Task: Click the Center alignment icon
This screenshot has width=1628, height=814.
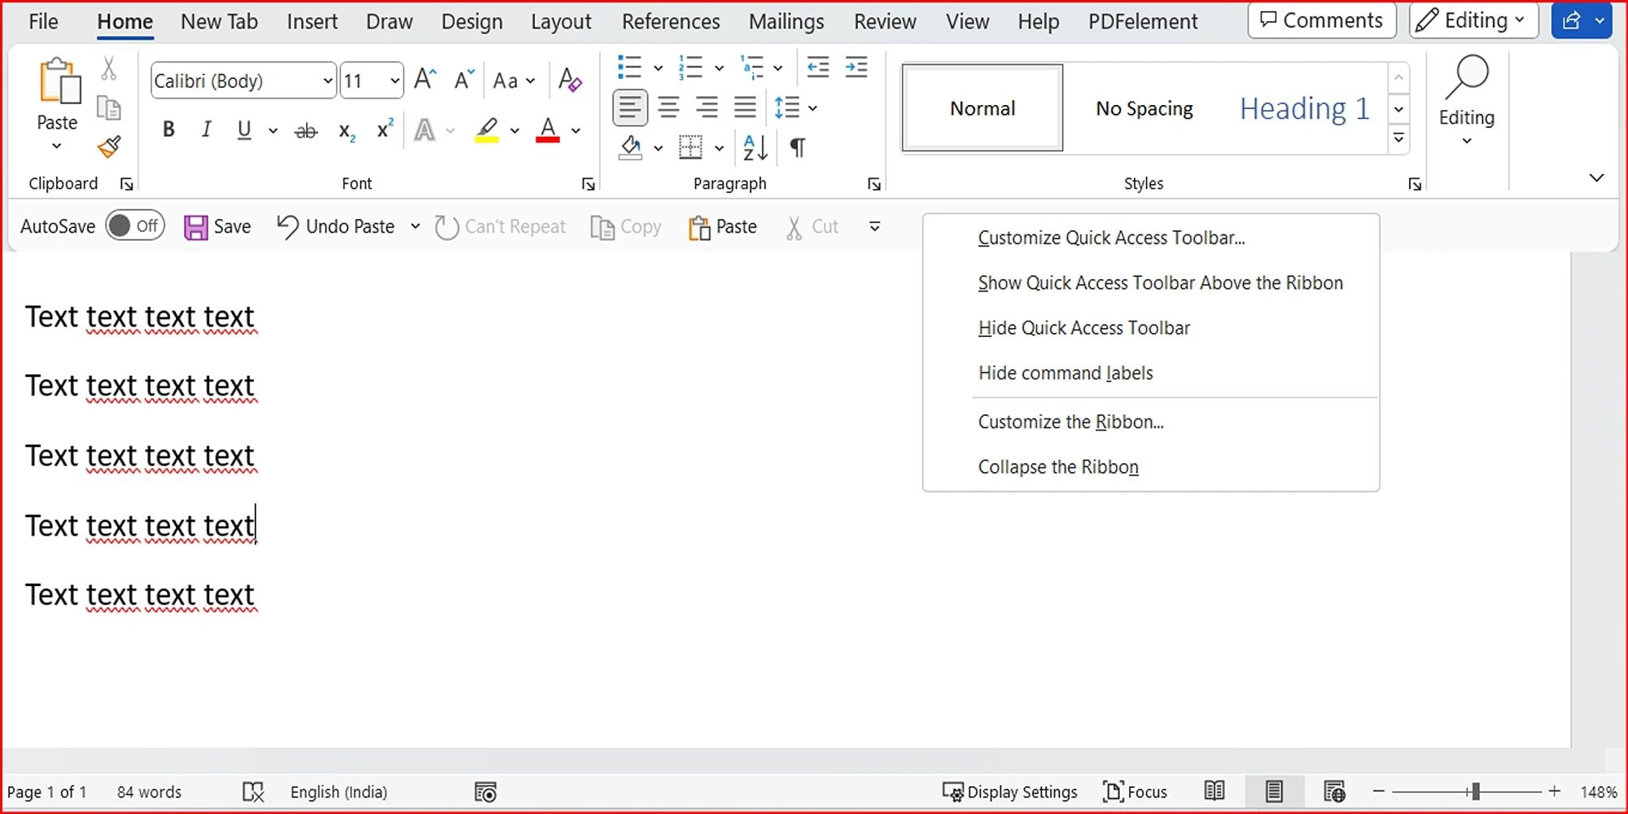Action: (668, 107)
